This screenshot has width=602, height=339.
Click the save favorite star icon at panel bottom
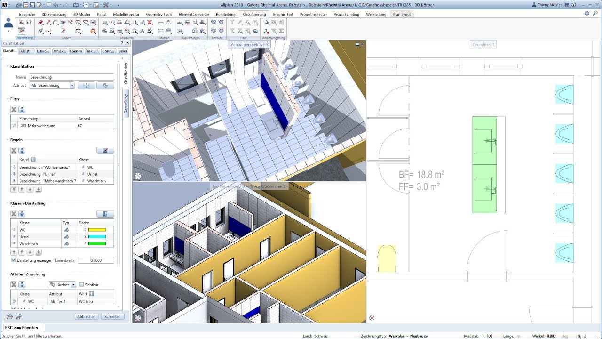click(x=19, y=316)
